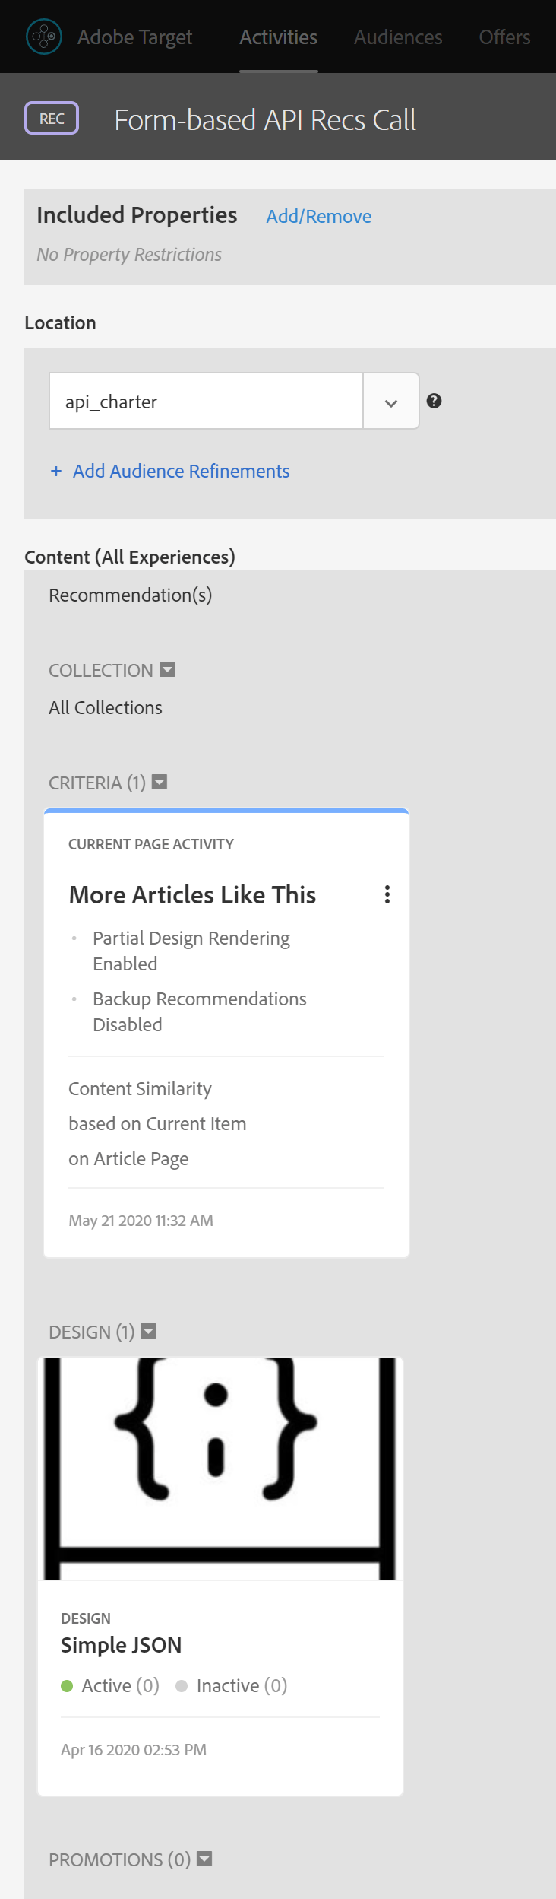
Task: Switch to the Audiences tab
Action: 397,37
